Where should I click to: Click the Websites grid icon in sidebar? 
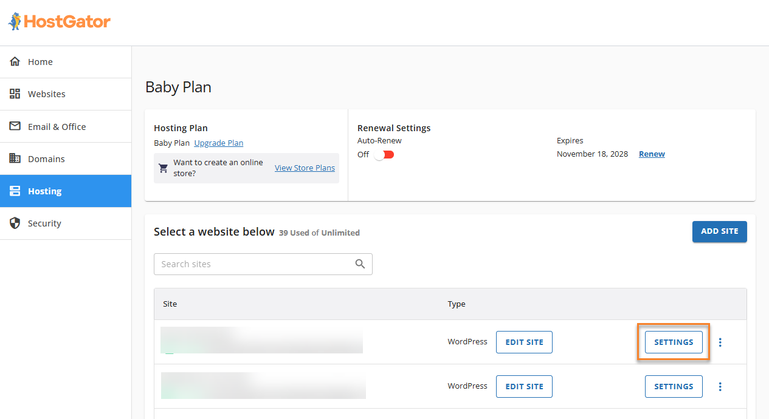coord(15,94)
